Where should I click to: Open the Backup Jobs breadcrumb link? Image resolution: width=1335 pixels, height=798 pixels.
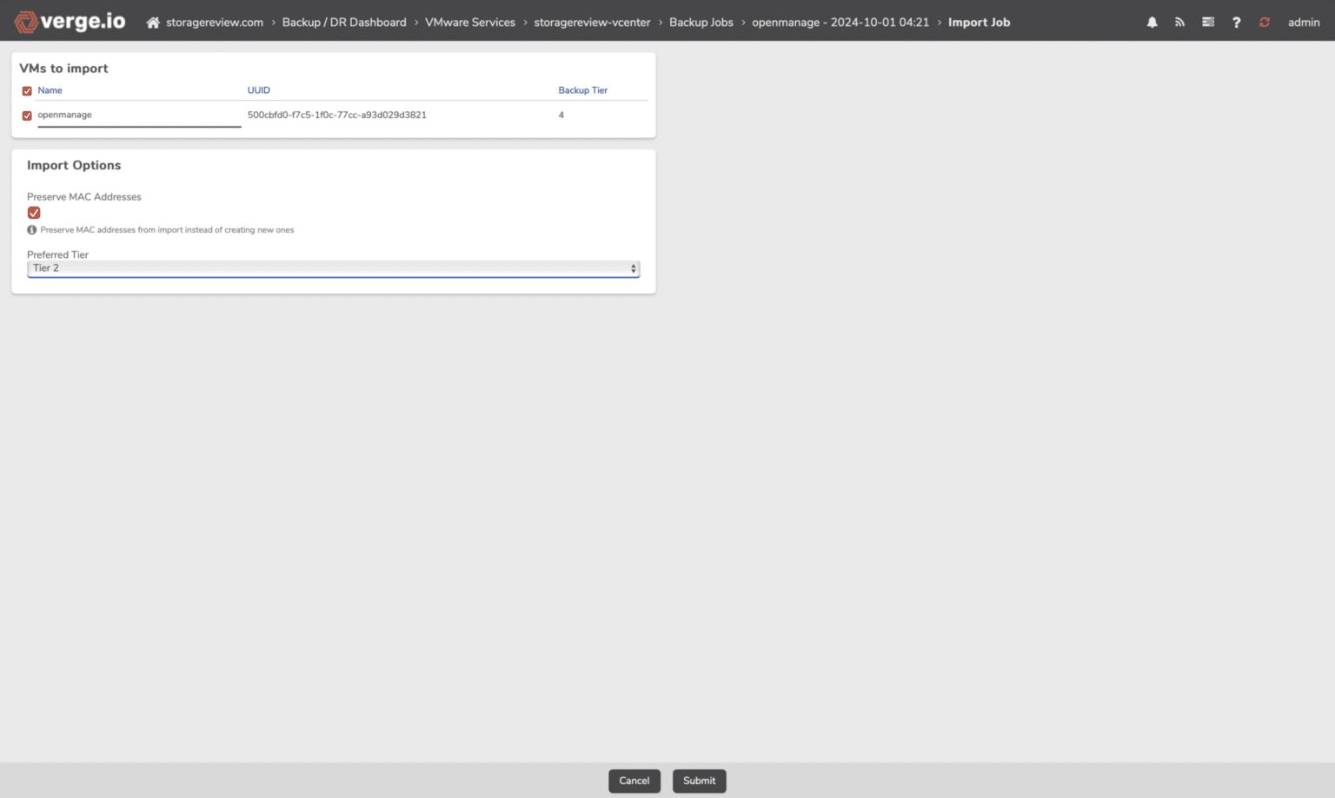point(701,23)
